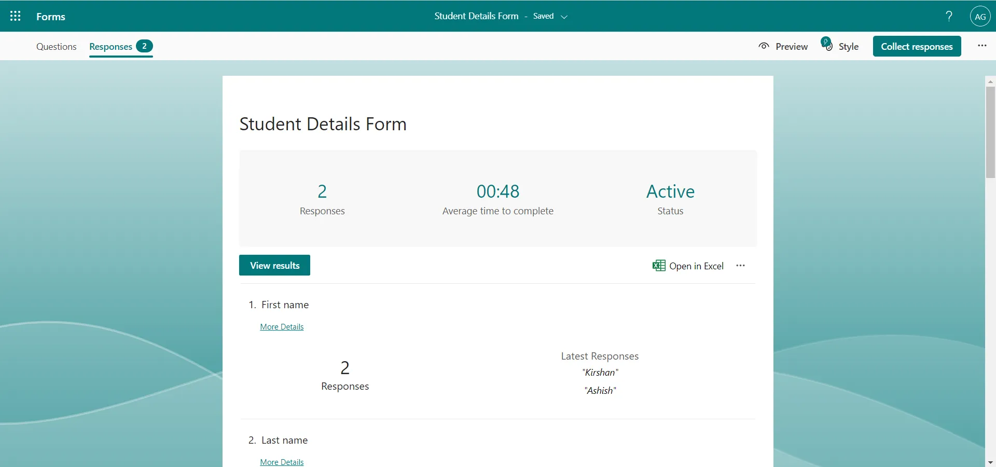Screen dimensions: 996x467
Task: Open the Microsoft 365 app launcher
Action: point(15,16)
